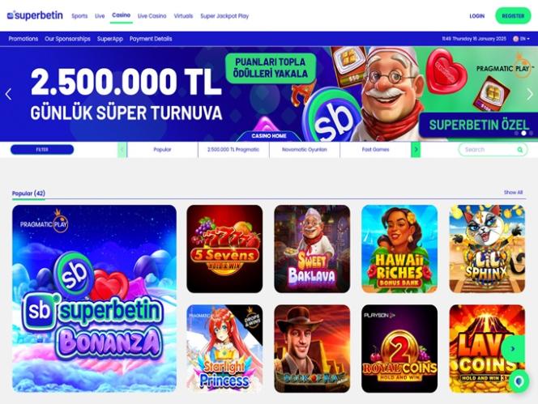Screen dimensions: 538x404
Task: Click the Login link
Action: (477, 15)
